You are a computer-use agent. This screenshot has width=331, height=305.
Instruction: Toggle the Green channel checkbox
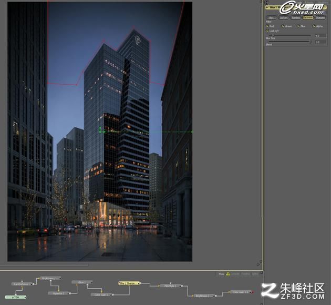[283, 26]
